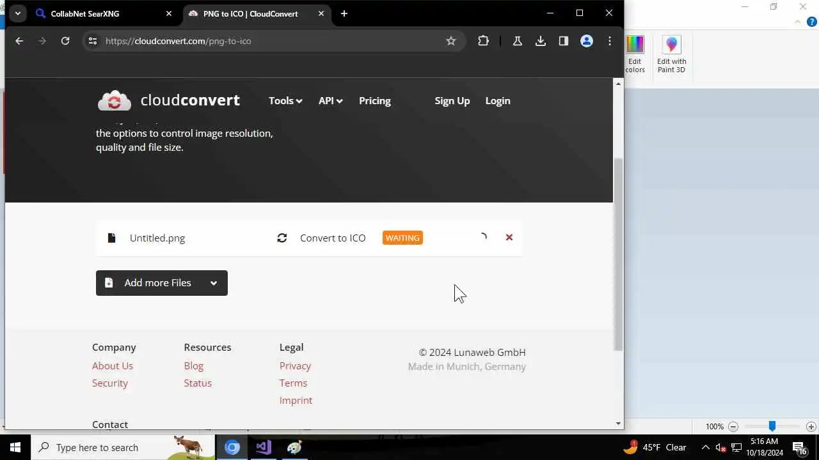819x460 pixels.
Task: Open the About Us link
Action: [x=113, y=365]
